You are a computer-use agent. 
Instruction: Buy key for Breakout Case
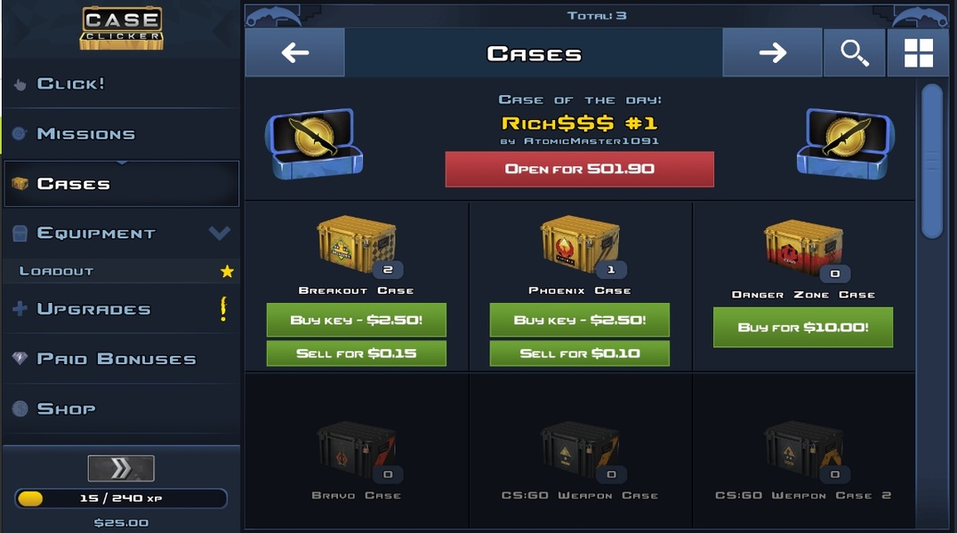tap(357, 320)
